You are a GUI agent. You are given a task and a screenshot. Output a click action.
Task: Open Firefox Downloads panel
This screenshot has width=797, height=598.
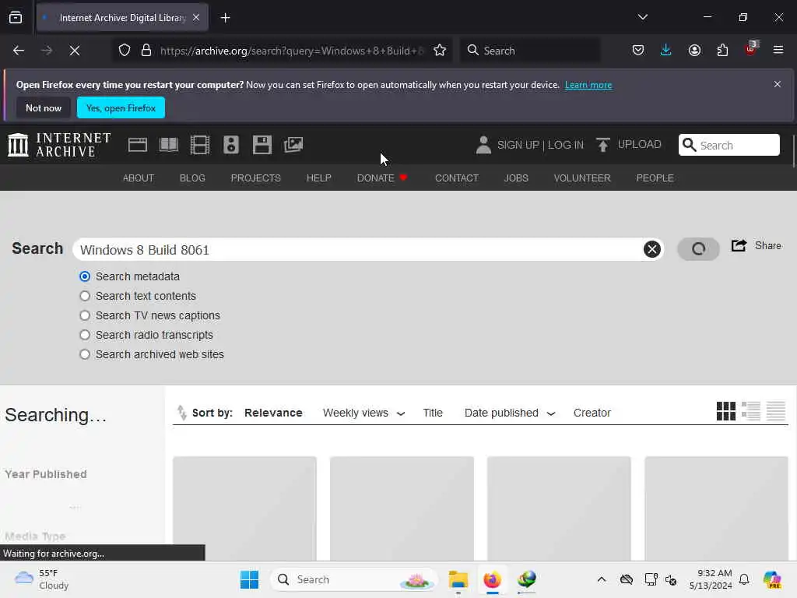coord(666,50)
